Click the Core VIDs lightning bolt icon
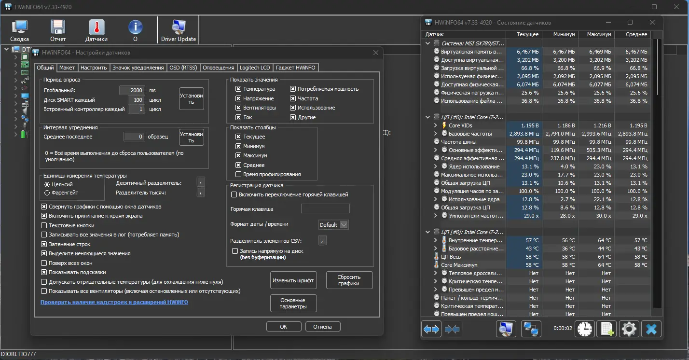This screenshot has height=360, width=689. (x=444, y=125)
